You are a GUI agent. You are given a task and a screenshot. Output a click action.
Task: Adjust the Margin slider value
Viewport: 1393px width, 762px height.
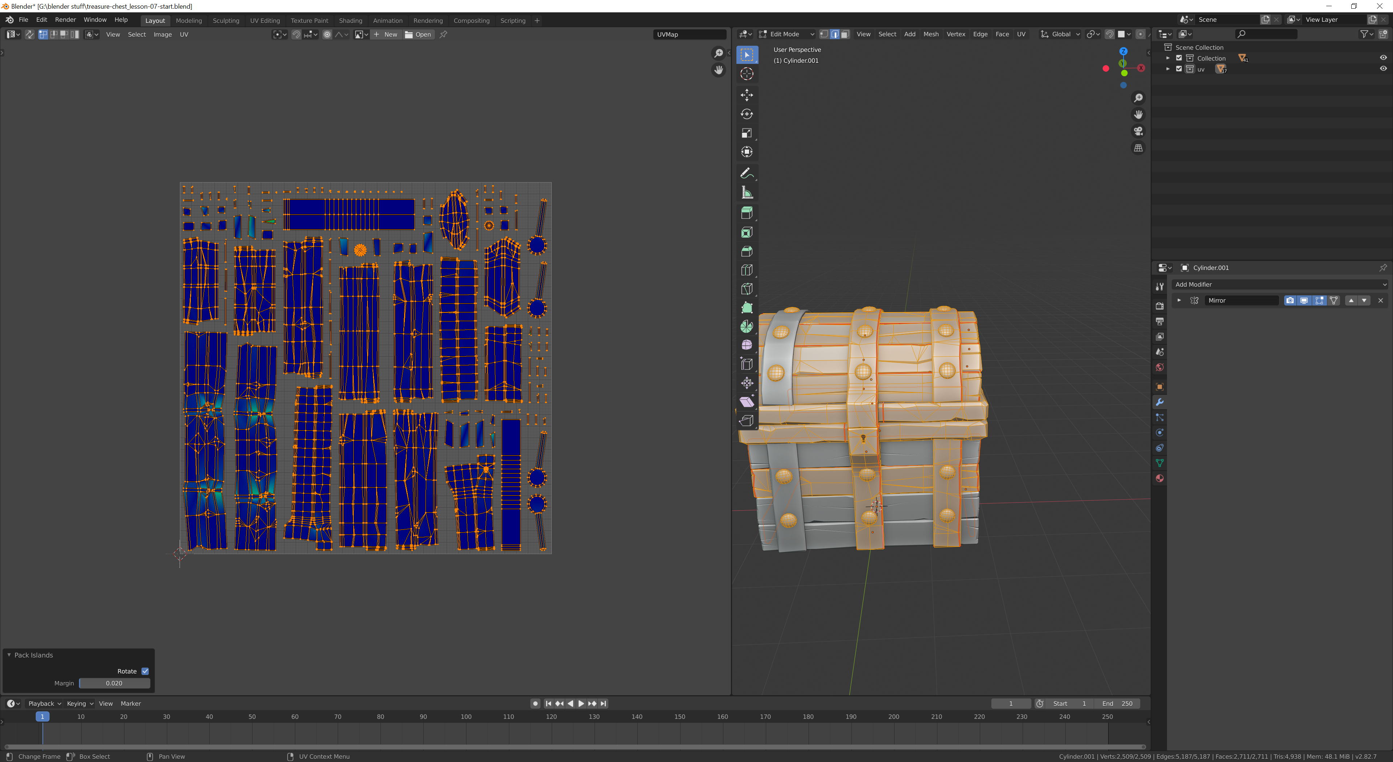tap(114, 683)
